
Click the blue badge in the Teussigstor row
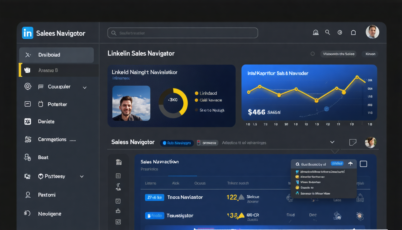click(154, 216)
